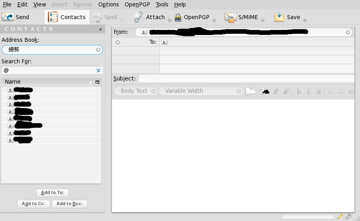Click inside the message body area
This screenshot has width=360, height=221.
(x=233, y=156)
